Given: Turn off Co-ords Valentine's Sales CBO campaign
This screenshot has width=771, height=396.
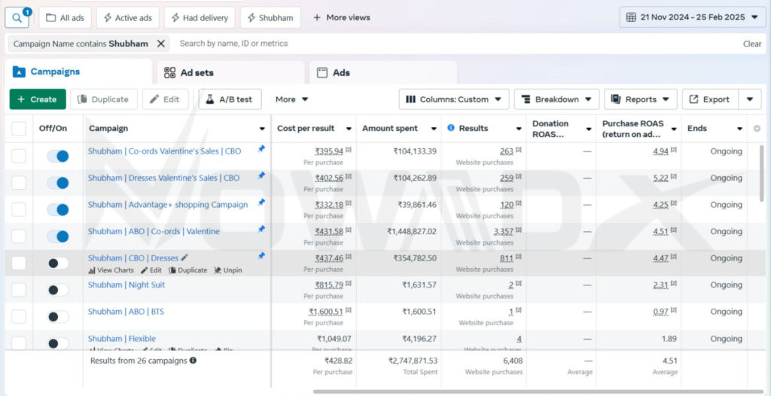Looking at the screenshot, I should pos(57,156).
